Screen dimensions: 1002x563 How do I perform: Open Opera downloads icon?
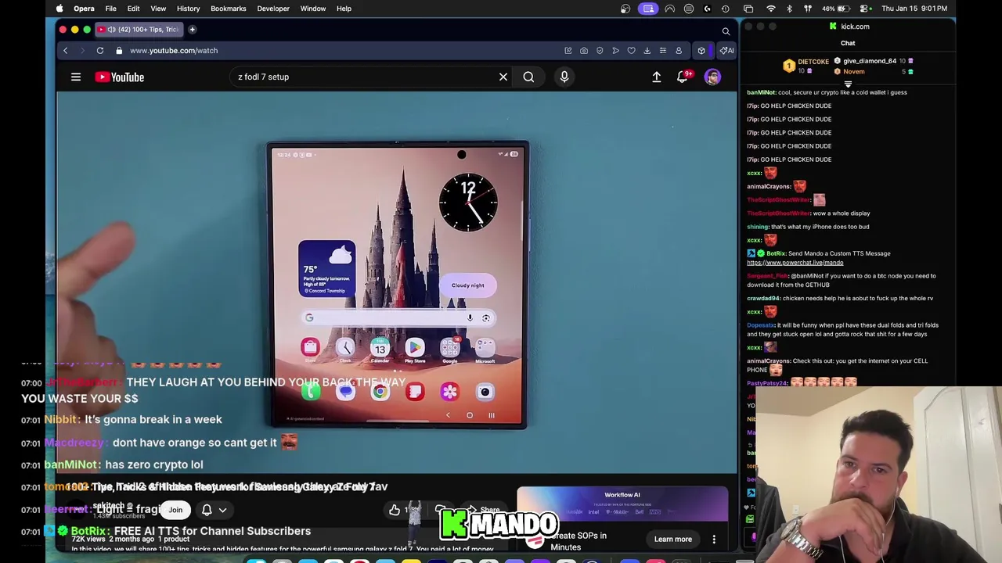coord(647,50)
